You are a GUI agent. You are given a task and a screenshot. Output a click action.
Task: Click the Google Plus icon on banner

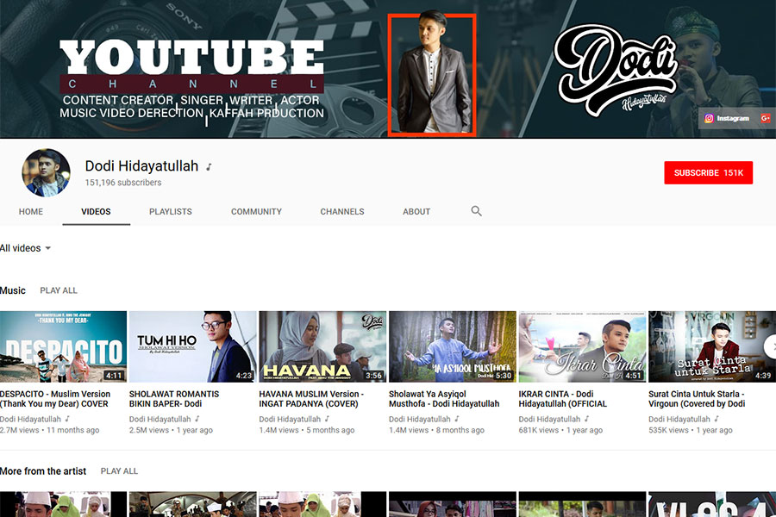765,119
